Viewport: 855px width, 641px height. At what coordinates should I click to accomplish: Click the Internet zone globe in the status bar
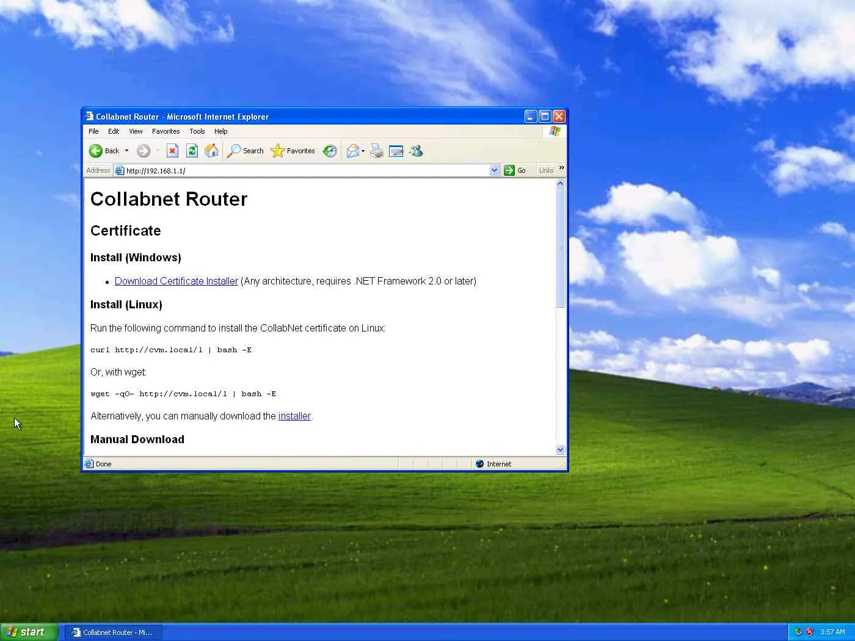point(479,464)
